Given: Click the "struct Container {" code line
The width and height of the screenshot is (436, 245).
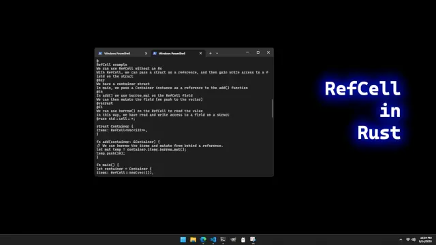Looking at the screenshot, I should click(x=115, y=127).
